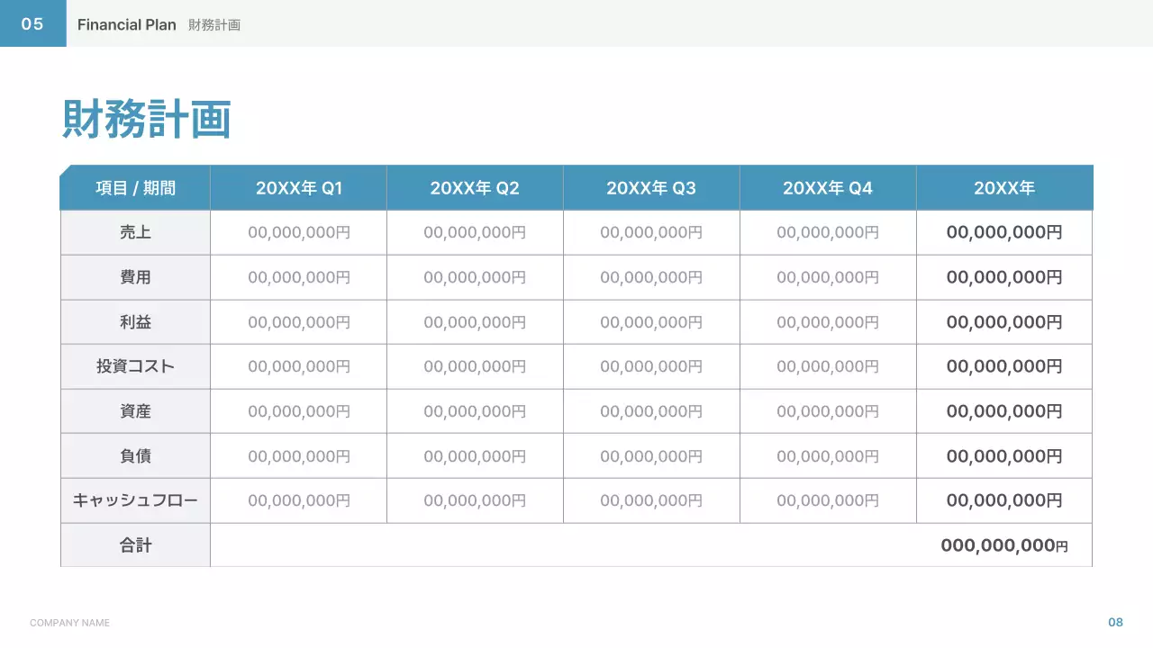The height and width of the screenshot is (648, 1153).
Task: Click the 投資コスト row label
Action: [x=135, y=366]
